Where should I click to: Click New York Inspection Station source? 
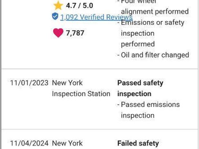(x=81, y=88)
